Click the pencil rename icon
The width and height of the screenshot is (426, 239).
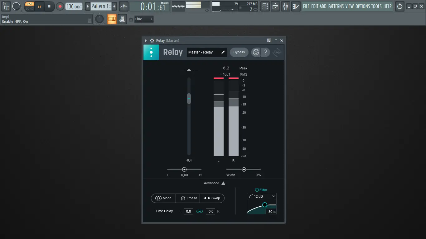click(223, 52)
